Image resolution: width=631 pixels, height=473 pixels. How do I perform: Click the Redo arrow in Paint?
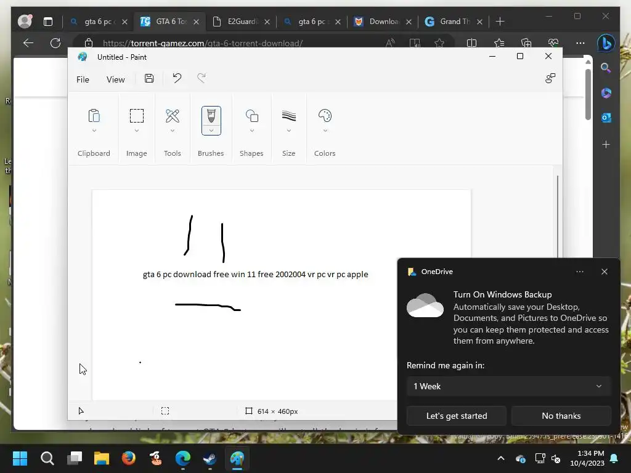pyautogui.click(x=202, y=78)
